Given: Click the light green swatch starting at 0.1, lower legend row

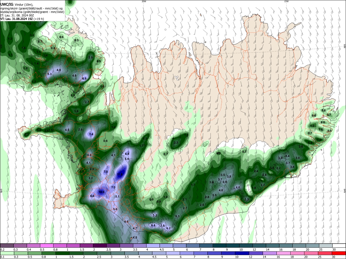Looking at the screenshot, I should coord(6,253).
